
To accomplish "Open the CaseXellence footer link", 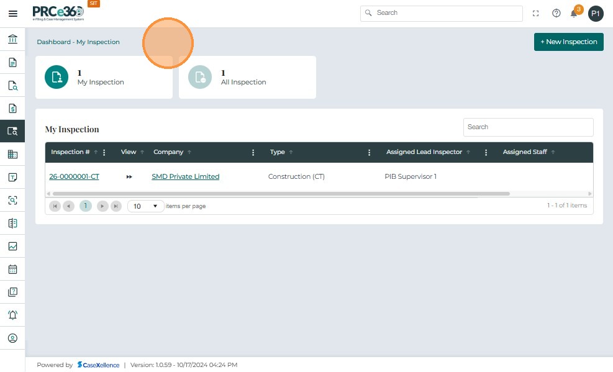I will (98, 365).
